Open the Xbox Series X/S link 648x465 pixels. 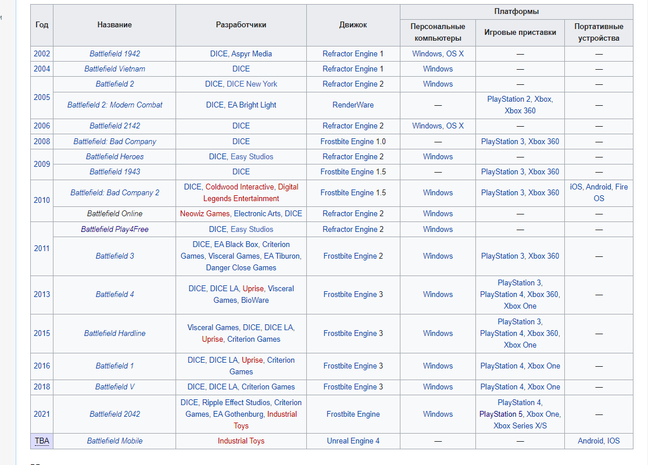click(x=520, y=425)
